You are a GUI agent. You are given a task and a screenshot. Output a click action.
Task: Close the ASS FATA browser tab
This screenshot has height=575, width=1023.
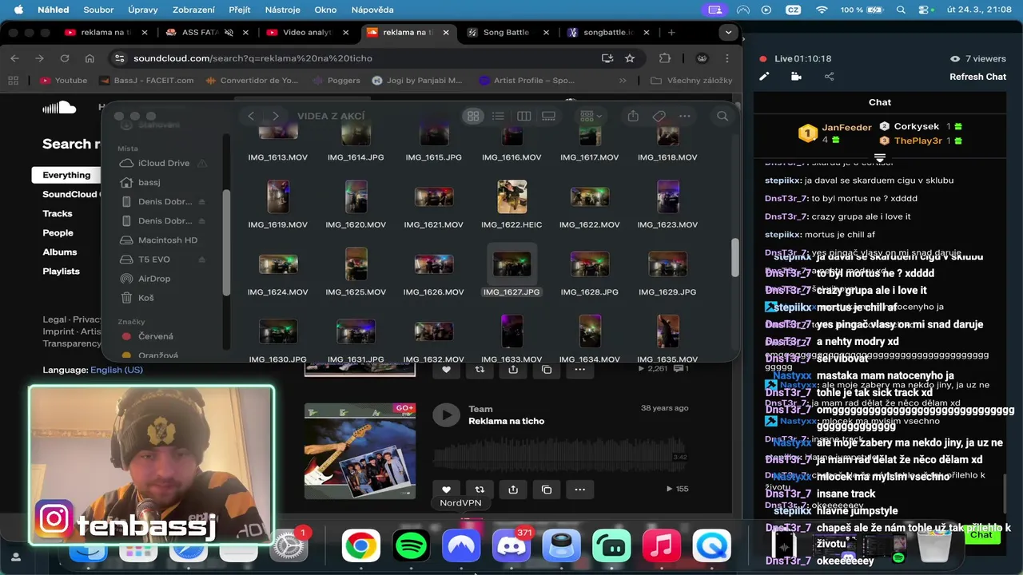(x=244, y=33)
